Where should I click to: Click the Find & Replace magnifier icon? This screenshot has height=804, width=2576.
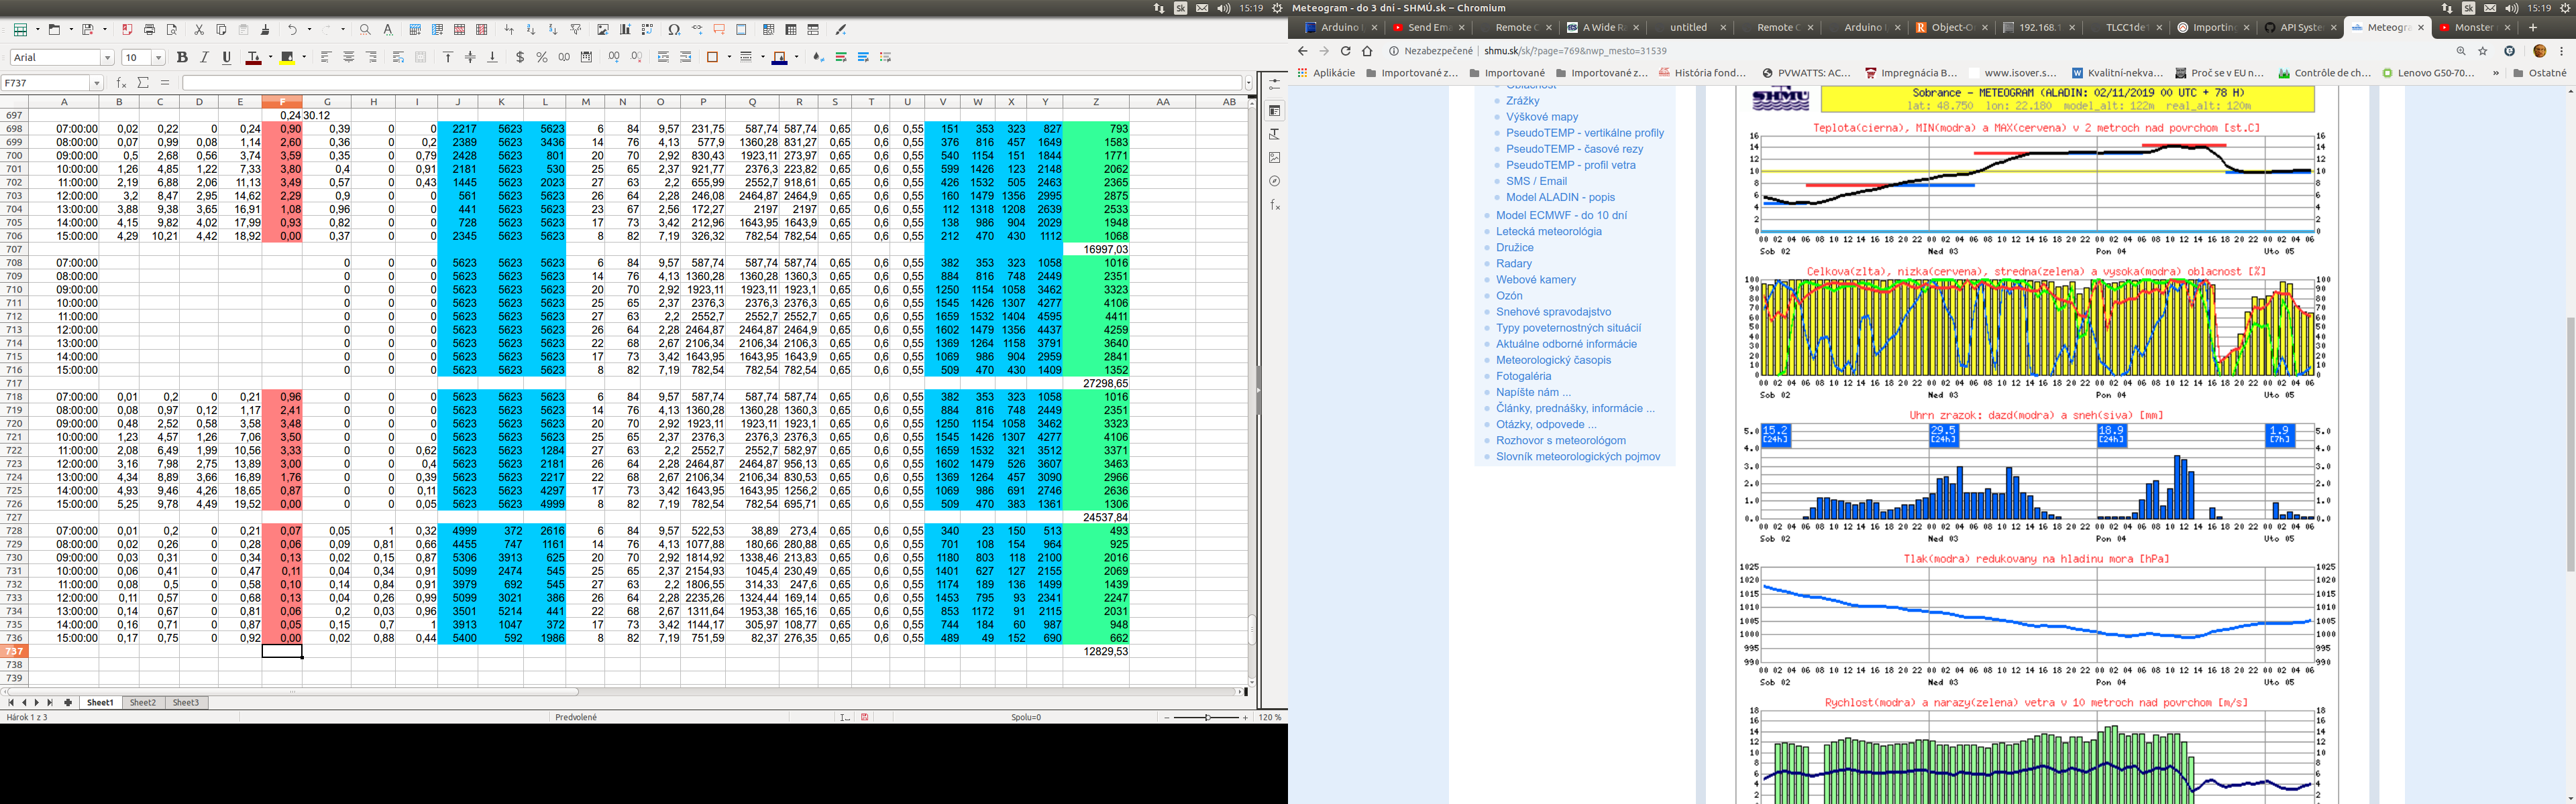pyautogui.click(x=365, y=30)
